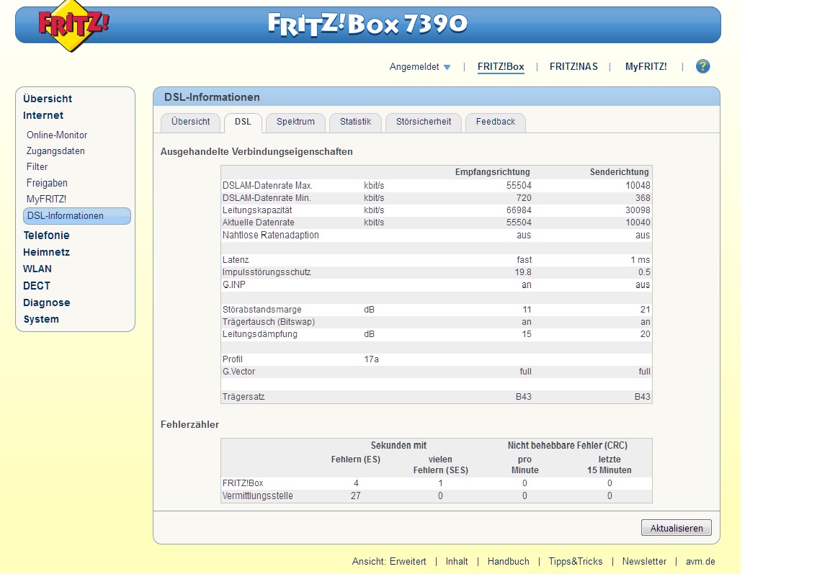Click the Trägersatz row label

pos(244,397)
